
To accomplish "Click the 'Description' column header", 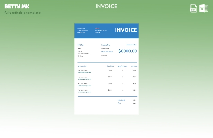I will click(82, 66).
